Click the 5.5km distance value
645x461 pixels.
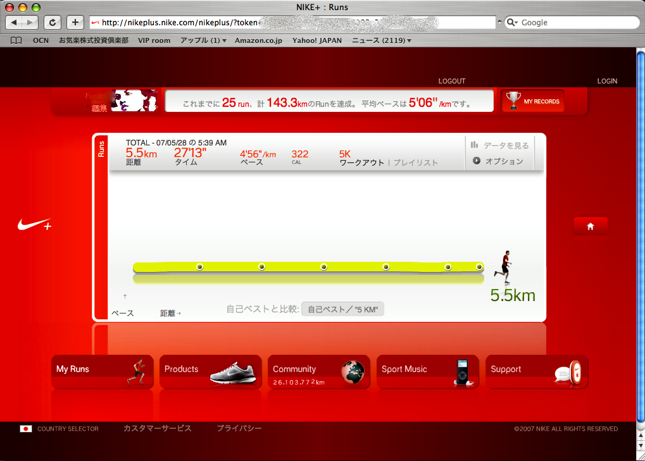click(141, 153)
